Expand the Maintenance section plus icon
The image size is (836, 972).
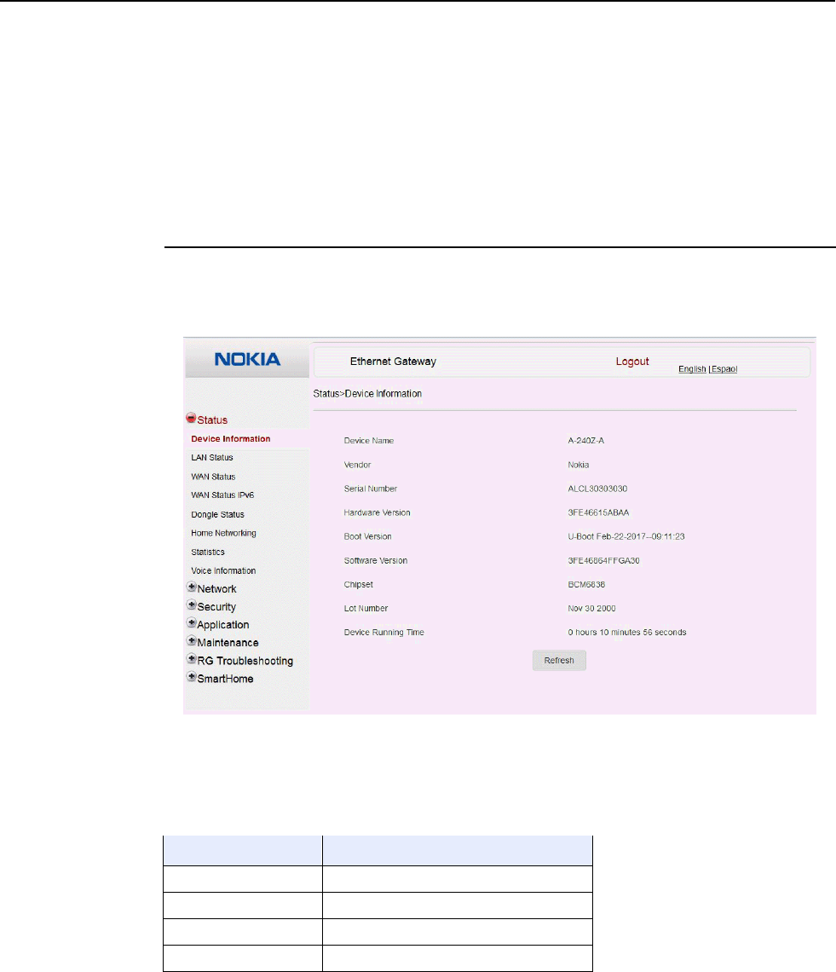(x=192, y=641)
